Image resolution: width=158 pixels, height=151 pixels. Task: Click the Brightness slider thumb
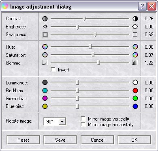78,27
